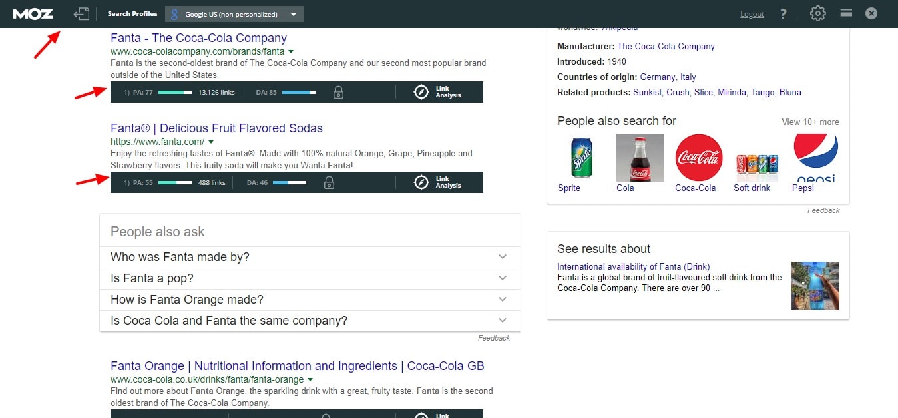Open the 'Fanta - The Coca-Cola Company' result
Viewport: 898px width, 418px height.
pyautogui.click(x=198, y=38)
